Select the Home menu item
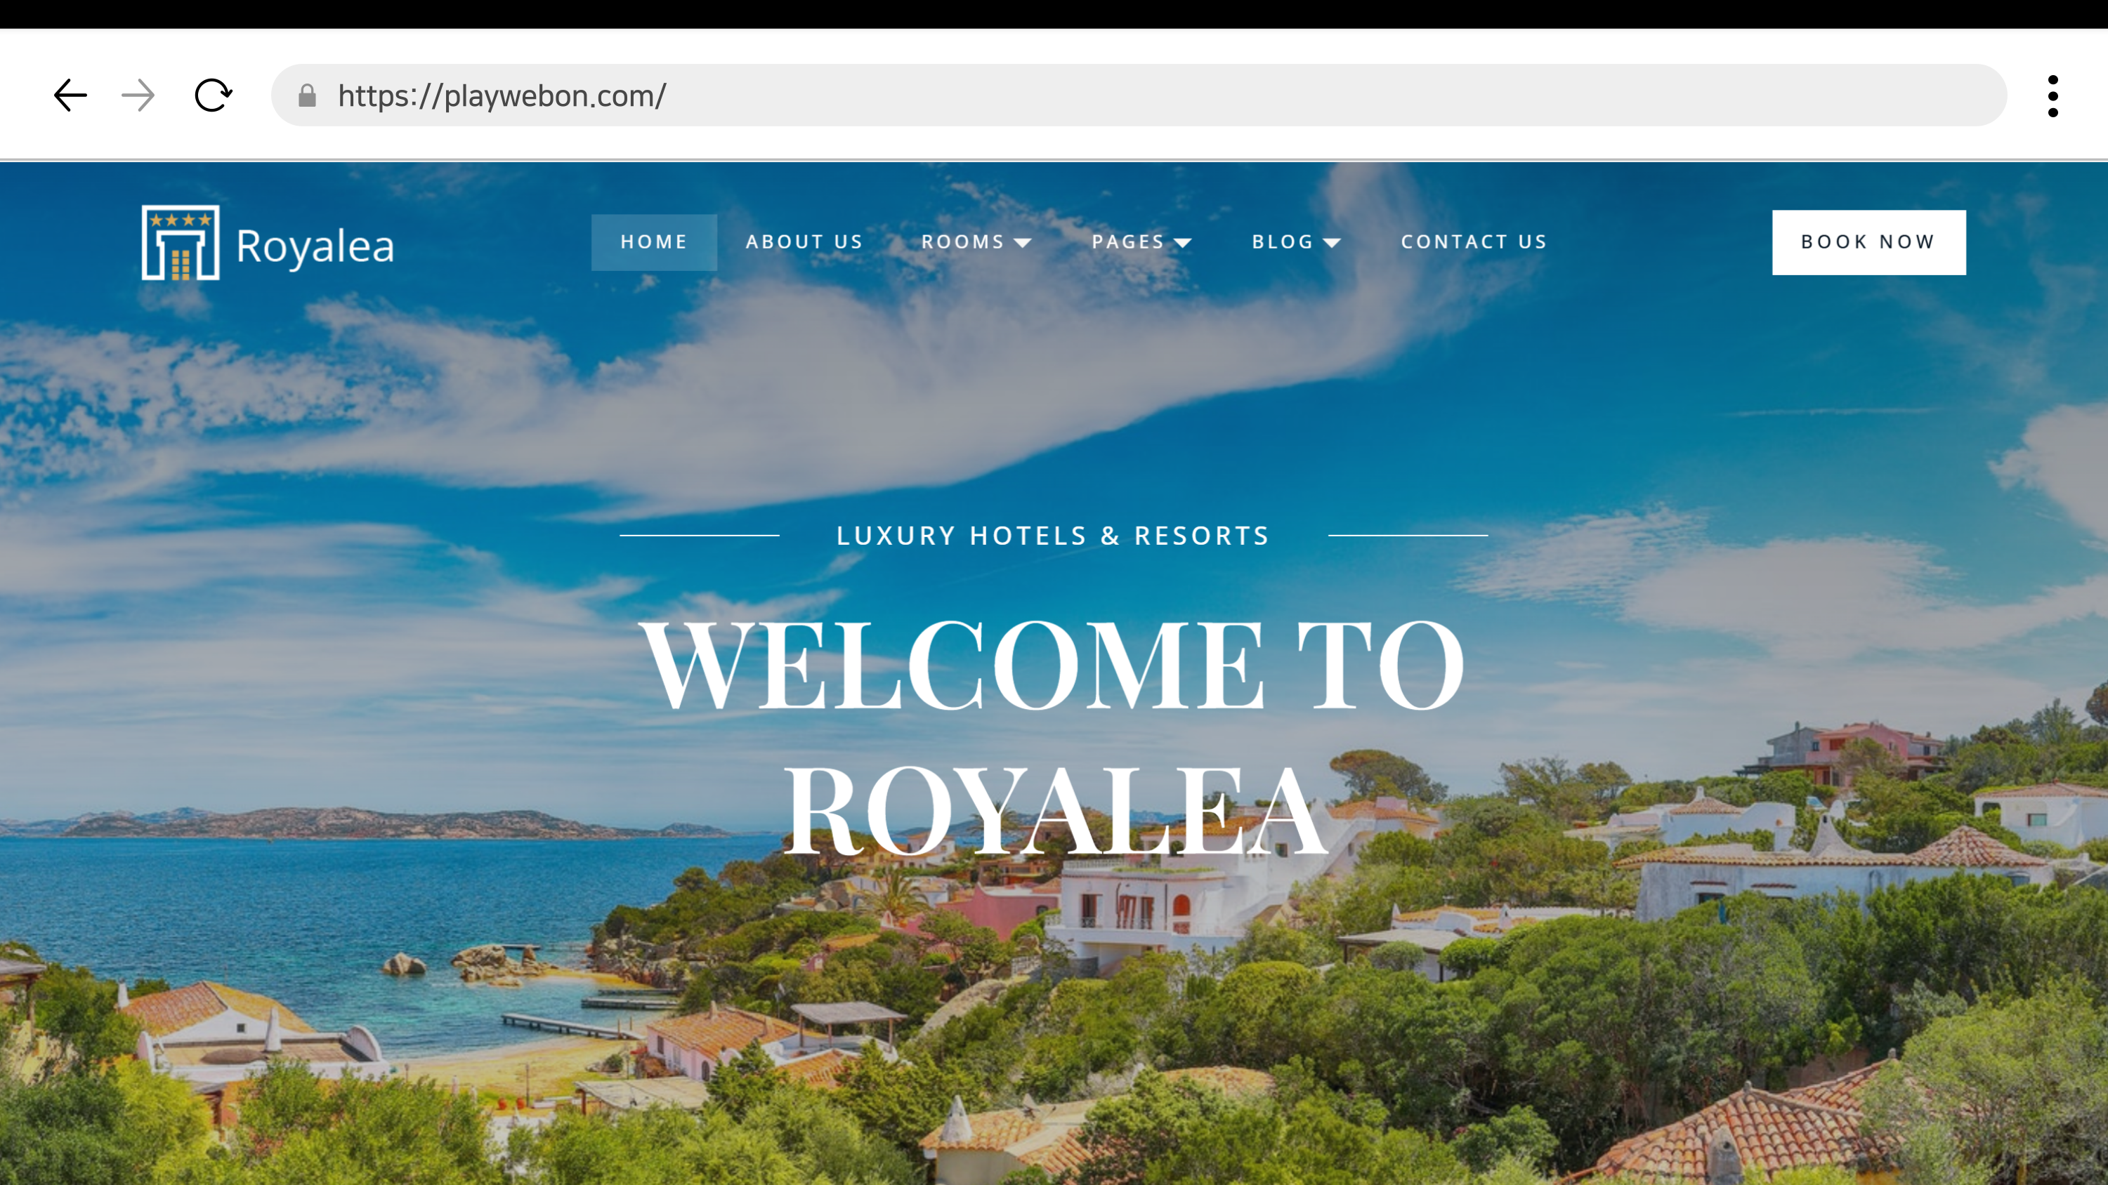 (x=654, y=242)
